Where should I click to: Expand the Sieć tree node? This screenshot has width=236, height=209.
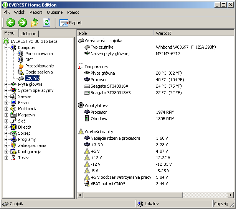click(x=6, y=121)
